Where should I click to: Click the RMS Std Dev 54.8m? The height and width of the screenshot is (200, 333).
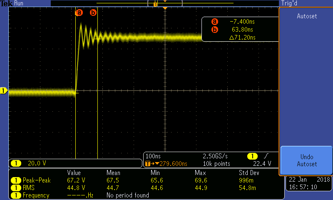247,188
